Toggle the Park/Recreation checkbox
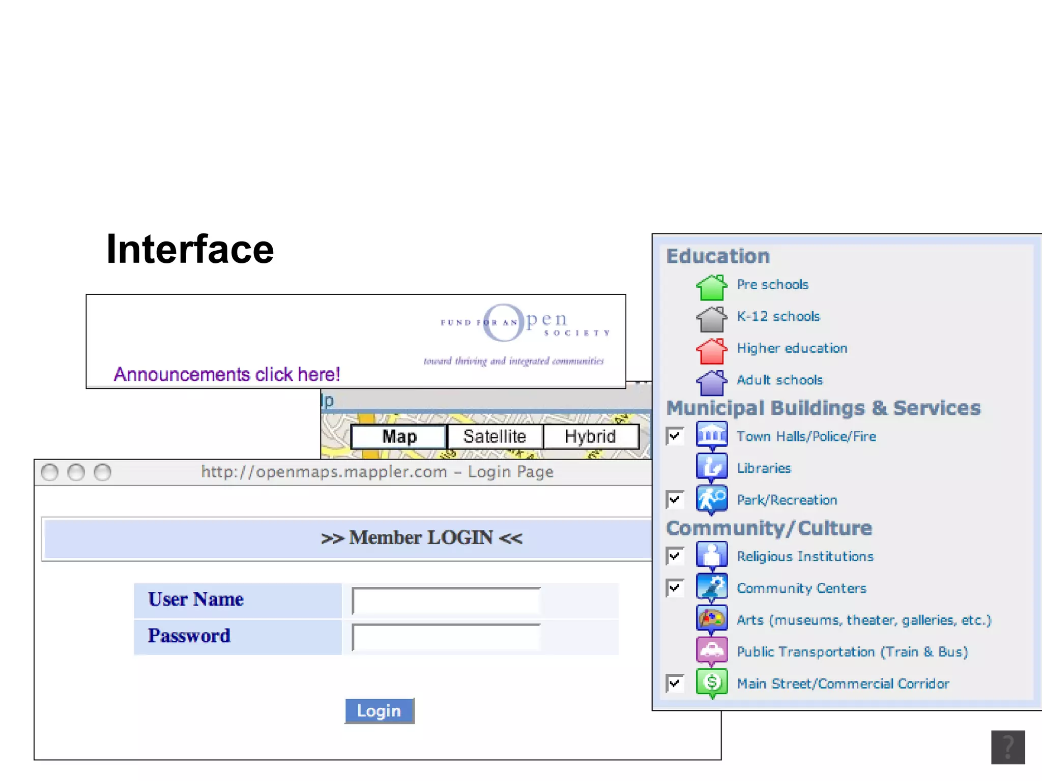The width and height of the screenshot is (1042, 781). click(675, 500)
